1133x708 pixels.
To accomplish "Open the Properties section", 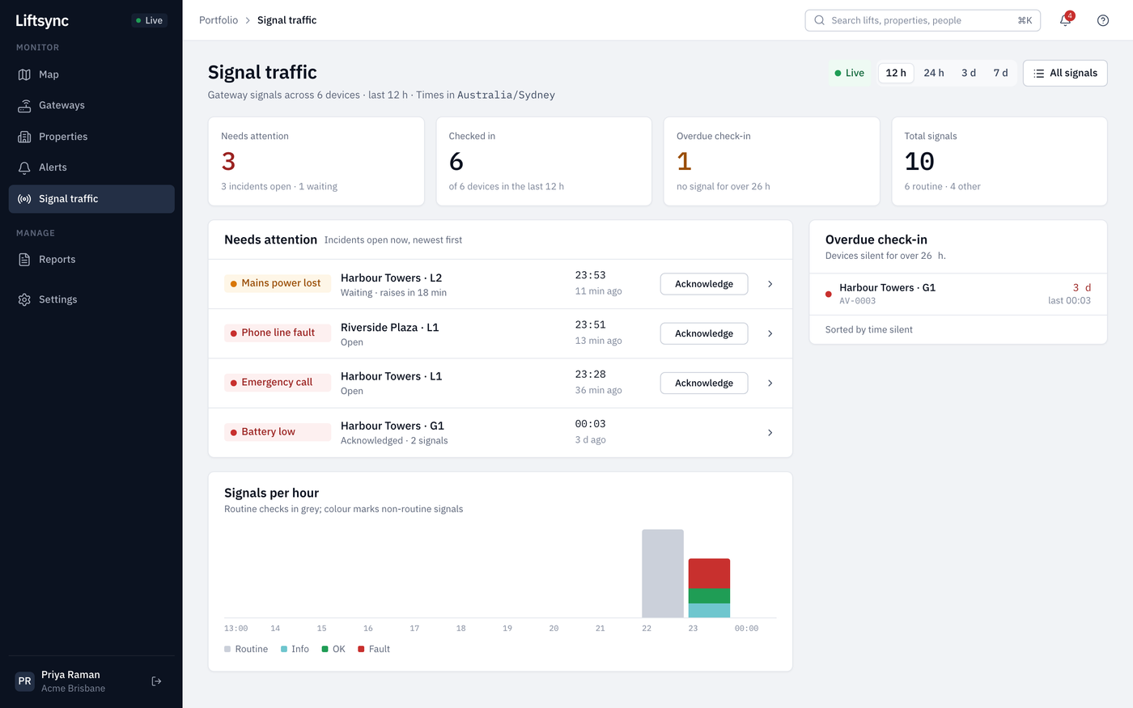I will point(91,137).
